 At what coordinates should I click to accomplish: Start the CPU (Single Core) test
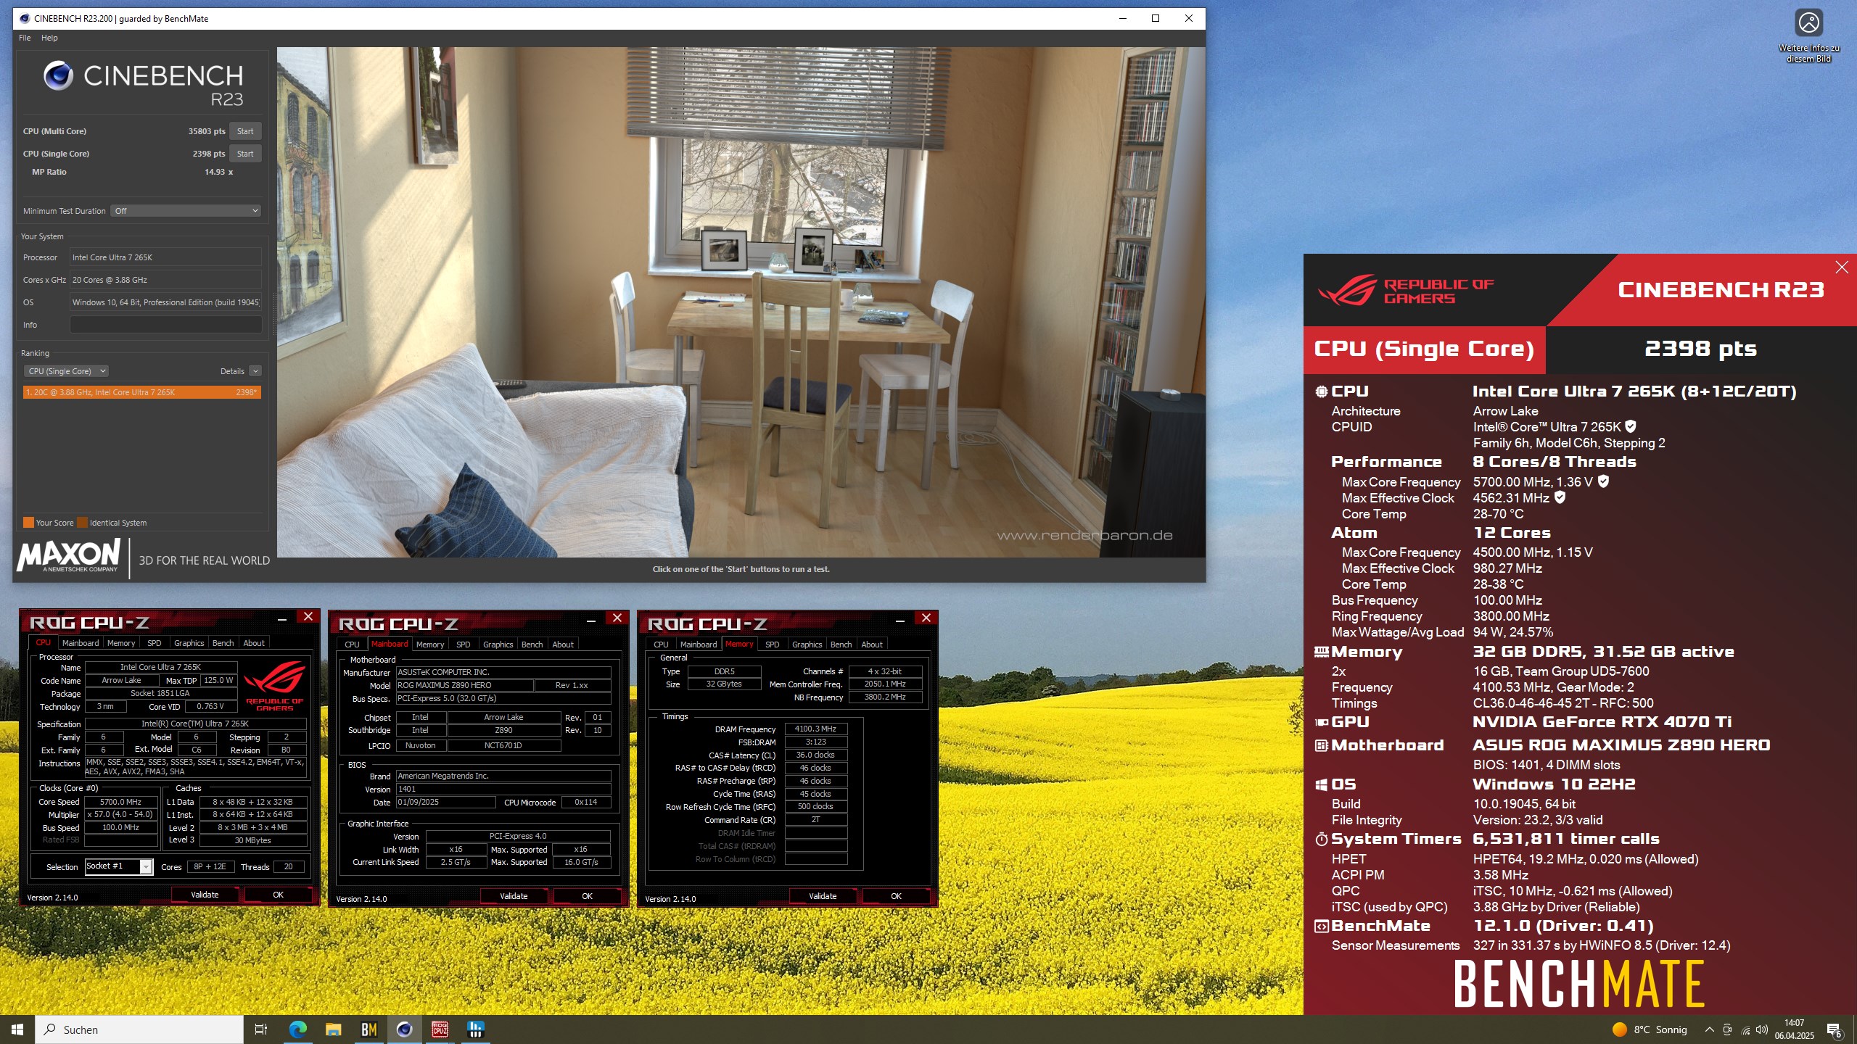tap(245, 154)
